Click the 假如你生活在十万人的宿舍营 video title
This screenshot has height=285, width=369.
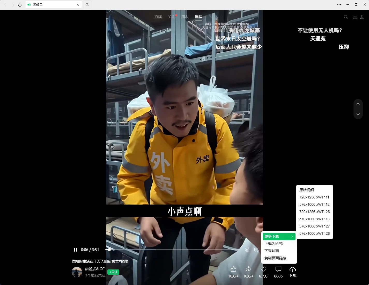pos(100,261)
